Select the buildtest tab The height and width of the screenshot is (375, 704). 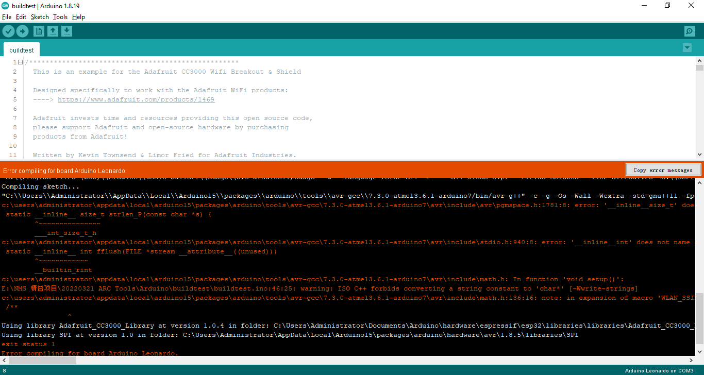point(22,50)
